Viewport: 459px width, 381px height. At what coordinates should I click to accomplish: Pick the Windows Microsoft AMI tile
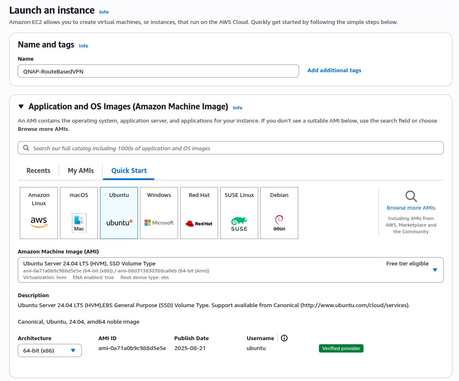tap(159, 213)
